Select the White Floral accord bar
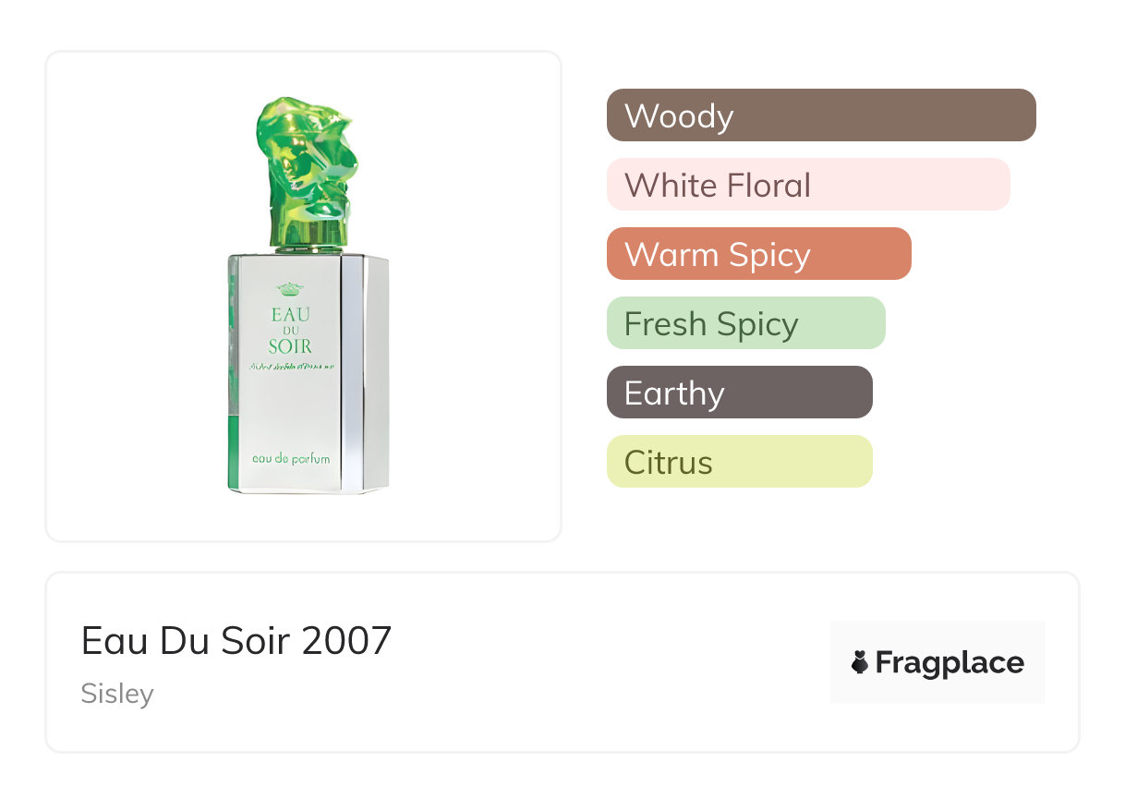 (x=807, y=185)
